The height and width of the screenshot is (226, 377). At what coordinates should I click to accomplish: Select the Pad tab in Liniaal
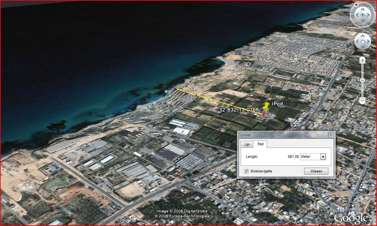pos(260,144)
